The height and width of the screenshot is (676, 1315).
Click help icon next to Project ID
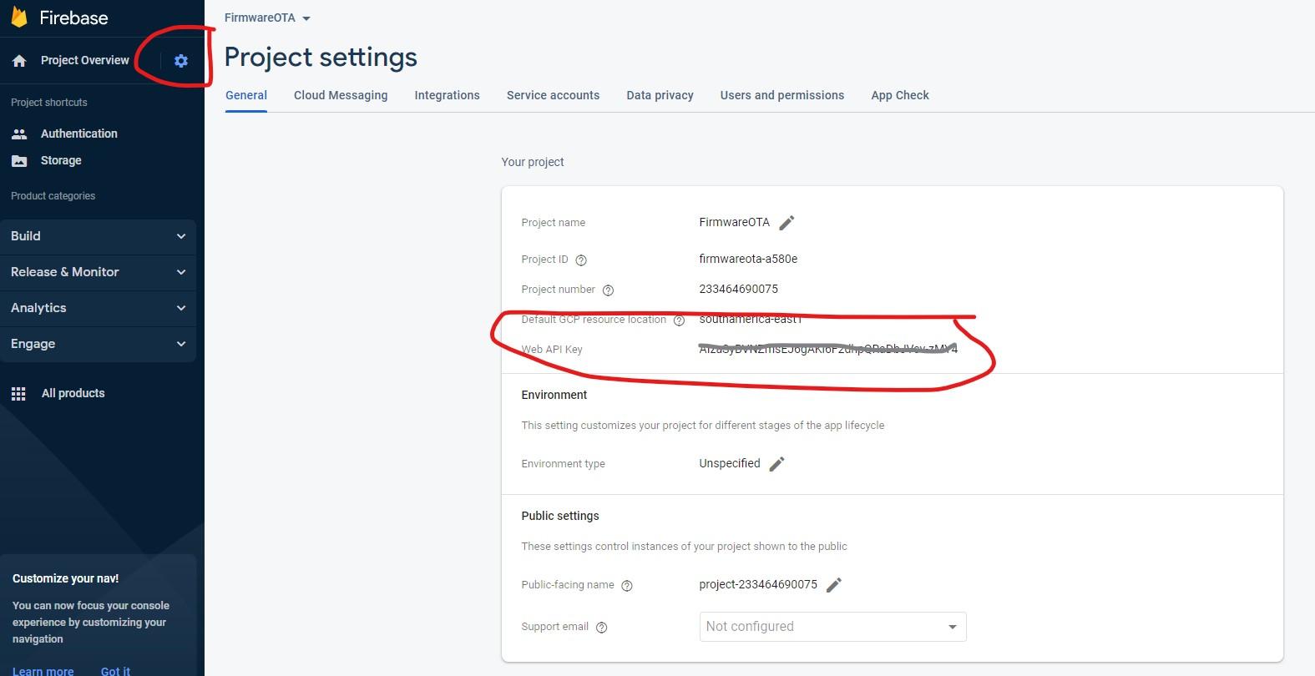tap(581, 260)
